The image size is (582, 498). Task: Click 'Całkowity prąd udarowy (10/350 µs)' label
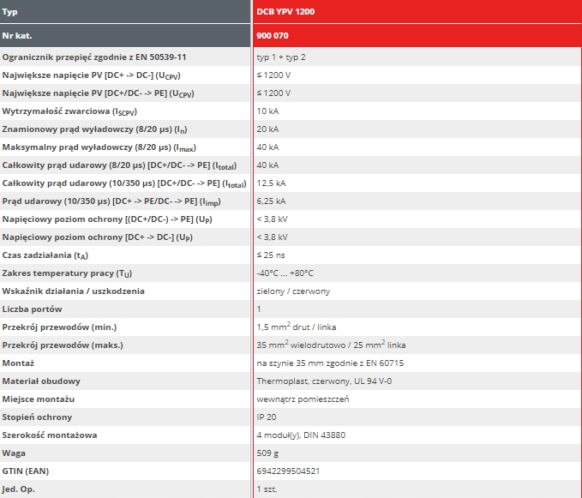click(124, 183)
